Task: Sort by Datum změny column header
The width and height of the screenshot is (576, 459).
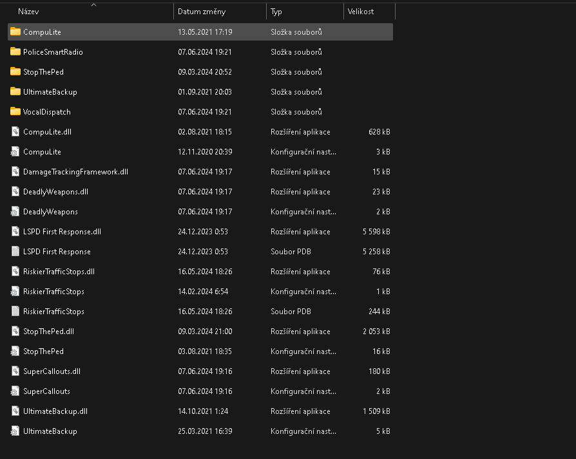Action: click(202, 12)
